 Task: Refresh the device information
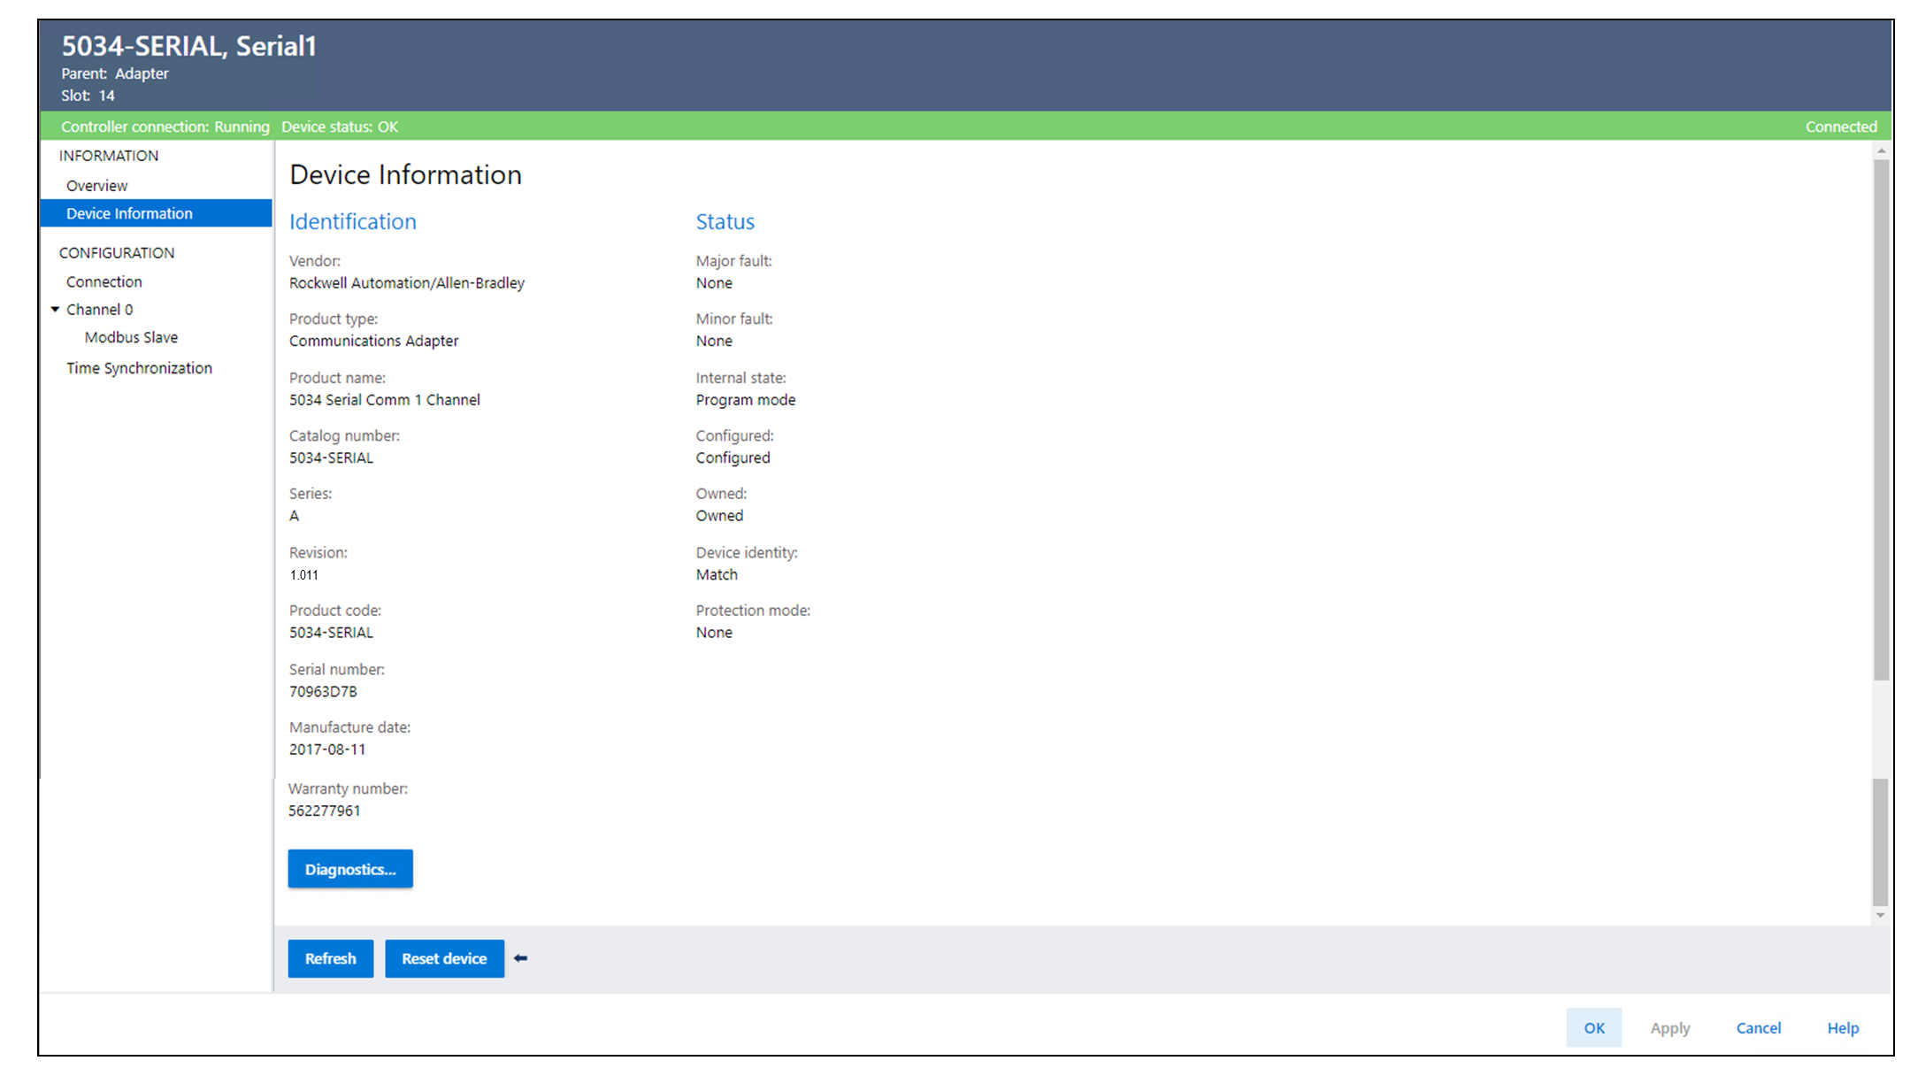330,958
